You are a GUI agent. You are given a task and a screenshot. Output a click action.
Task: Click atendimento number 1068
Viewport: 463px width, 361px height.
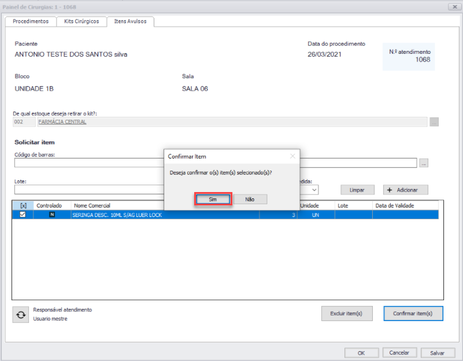[423, 60]
